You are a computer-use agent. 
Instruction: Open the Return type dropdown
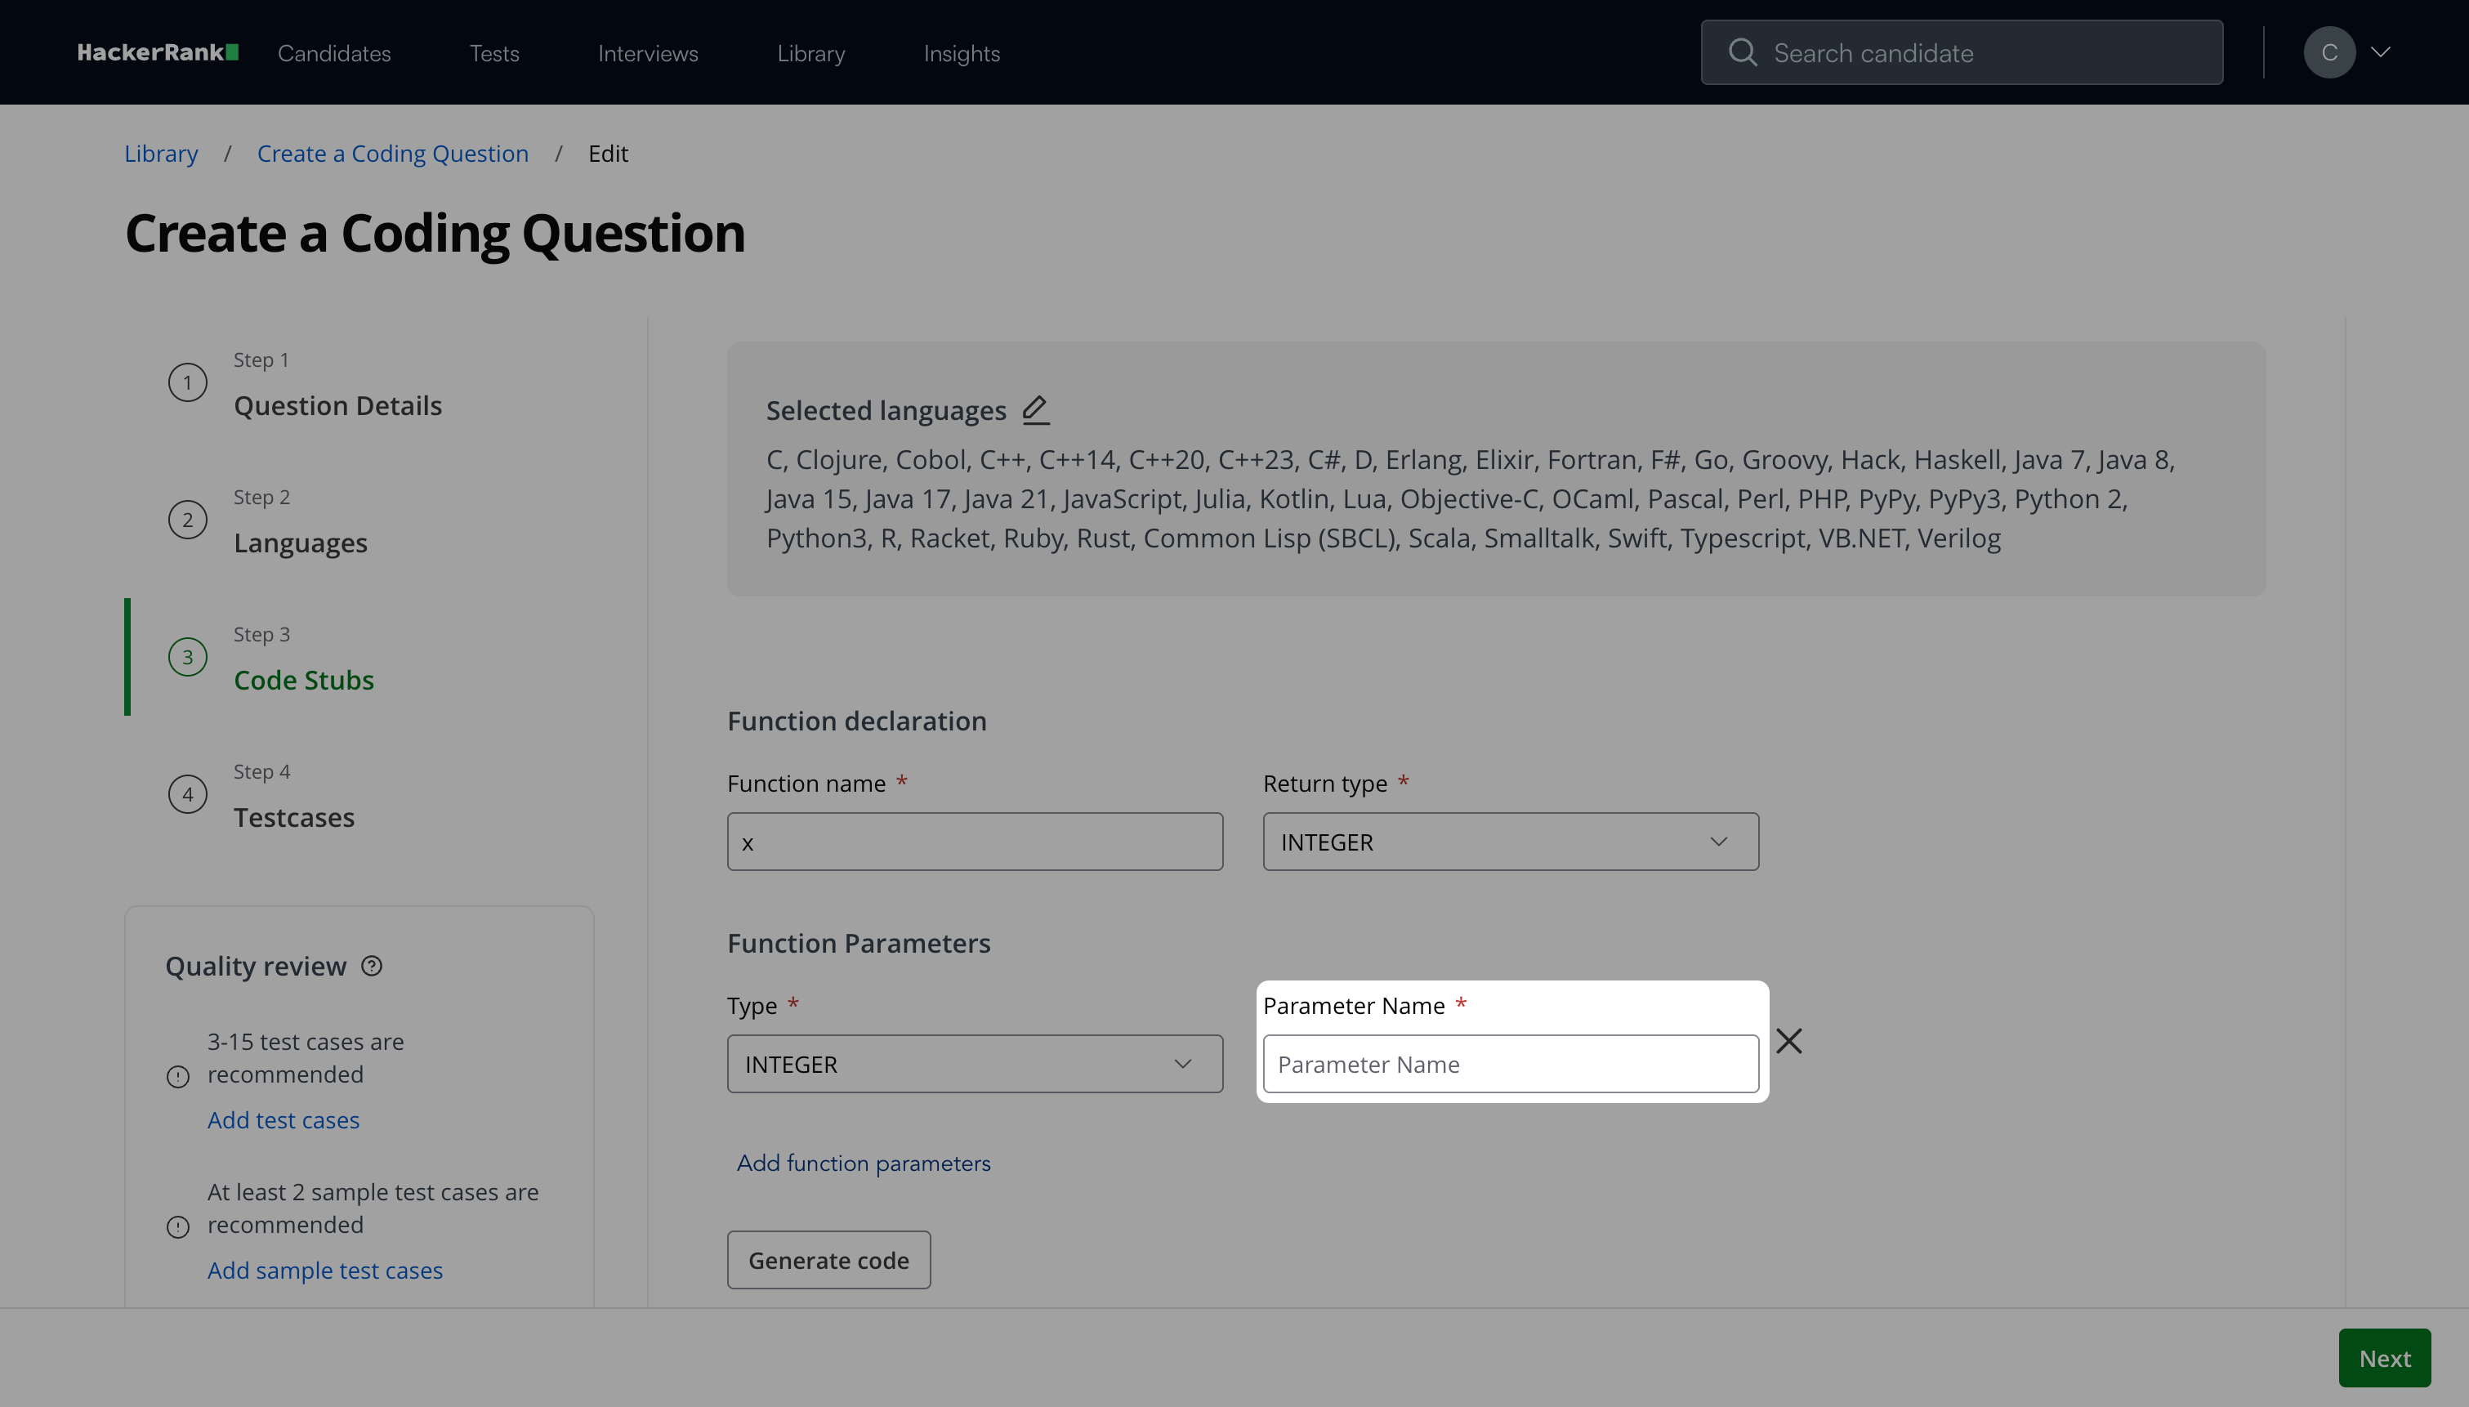pos(1510,842)
